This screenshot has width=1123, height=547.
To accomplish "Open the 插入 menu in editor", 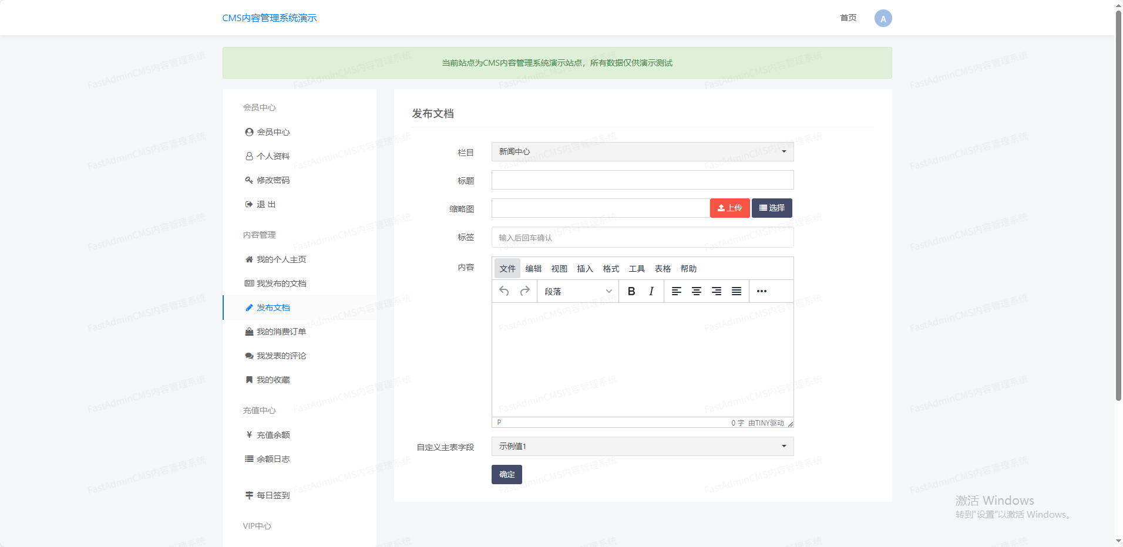I will point(585,269).
